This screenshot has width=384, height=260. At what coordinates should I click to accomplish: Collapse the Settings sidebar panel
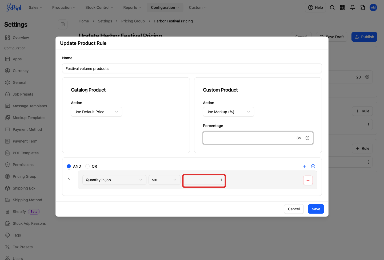point(63,24)
